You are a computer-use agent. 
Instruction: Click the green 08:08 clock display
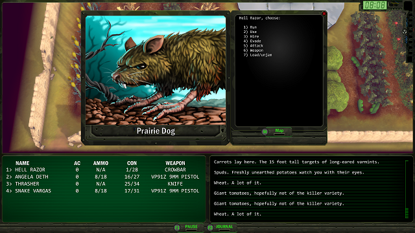coord(375,5)
